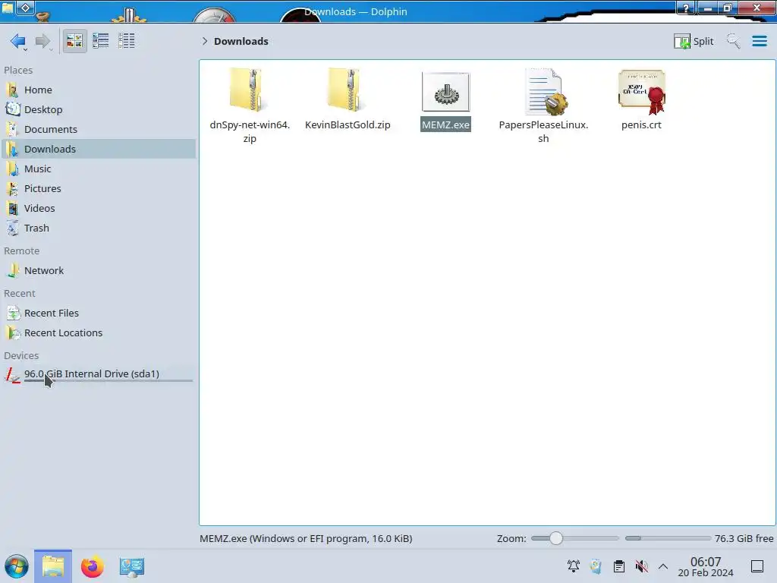Click the Devices section header

[21, 356]
